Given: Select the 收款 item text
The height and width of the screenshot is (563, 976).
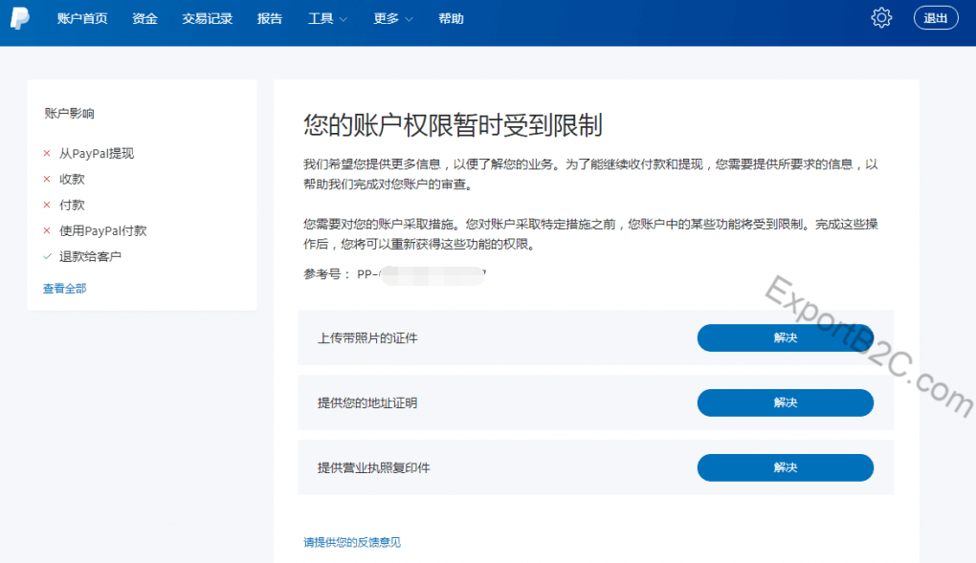Looking at the screenshot, I should pos(72,179).
